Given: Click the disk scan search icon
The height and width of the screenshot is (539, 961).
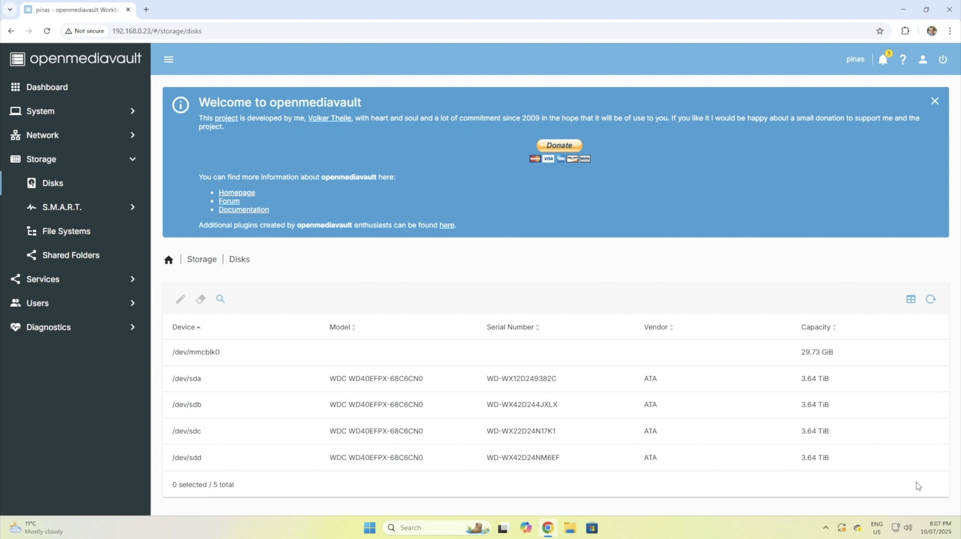Looking at the screenshot, I should (220, 299).
